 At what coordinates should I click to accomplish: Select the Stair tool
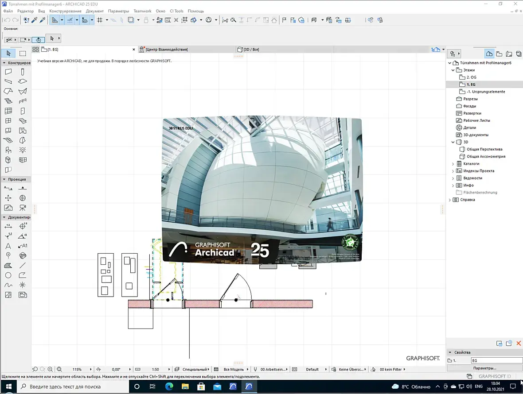pos(8,101)
